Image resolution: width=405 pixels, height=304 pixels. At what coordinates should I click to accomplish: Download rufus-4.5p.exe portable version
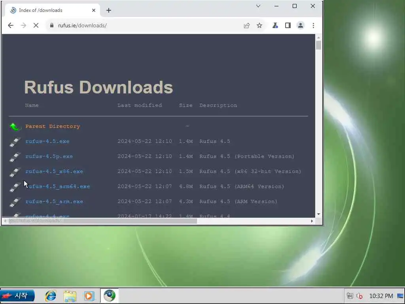click(49, 156)
